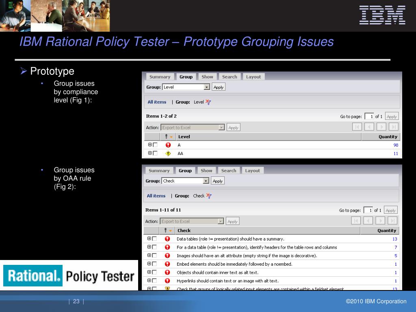Screen dimensions: 416x312
Task: Click the red error icon for level A
Action: (168, 145)
